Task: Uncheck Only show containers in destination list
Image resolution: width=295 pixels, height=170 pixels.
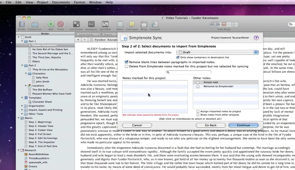Action: 178,57
